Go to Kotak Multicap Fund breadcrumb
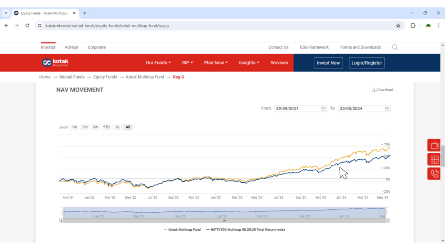445x250 pixels. (145, 77)
